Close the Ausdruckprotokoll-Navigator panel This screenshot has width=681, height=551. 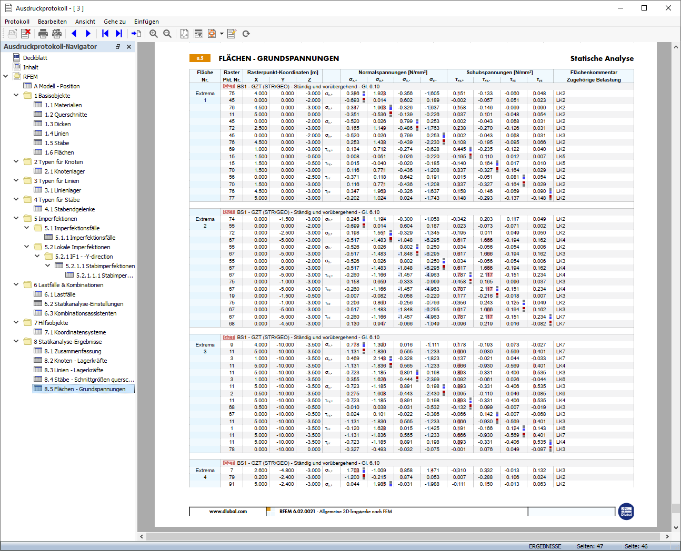129,47
